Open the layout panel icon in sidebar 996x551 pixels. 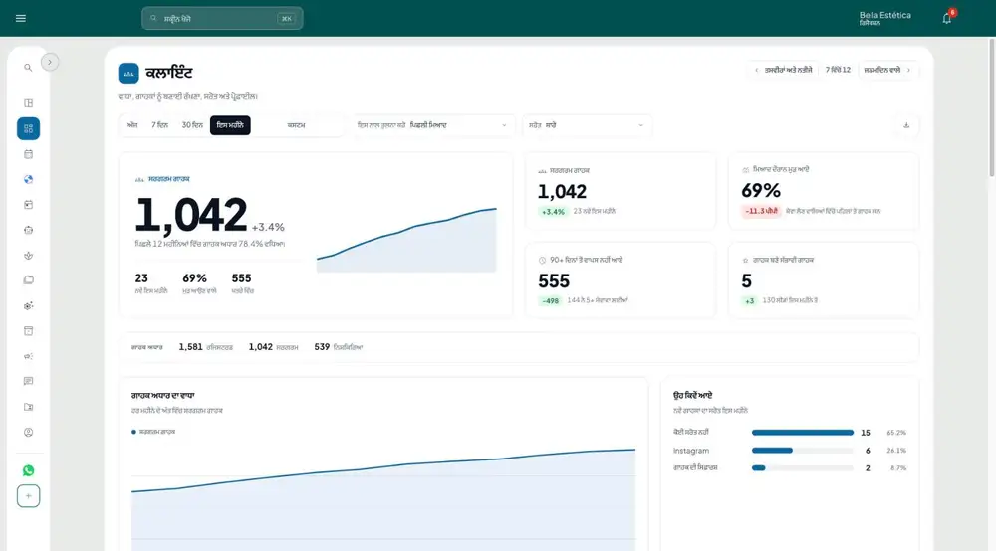pos(28,103)
